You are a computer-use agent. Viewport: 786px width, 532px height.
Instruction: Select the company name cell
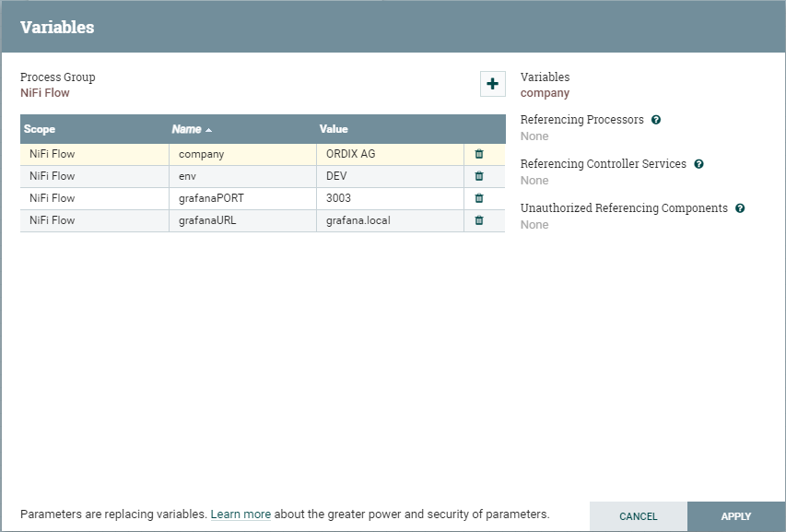242,154
